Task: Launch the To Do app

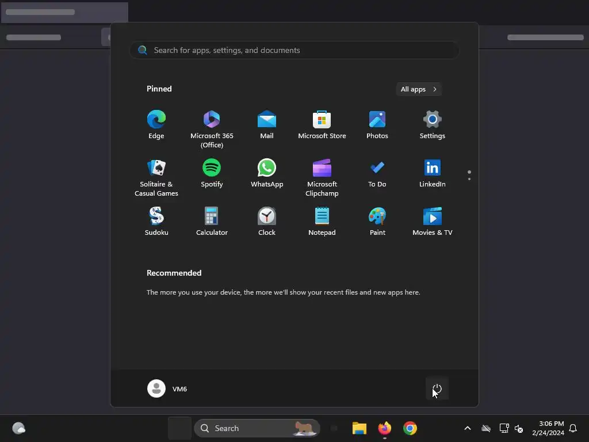Action: 377,173
